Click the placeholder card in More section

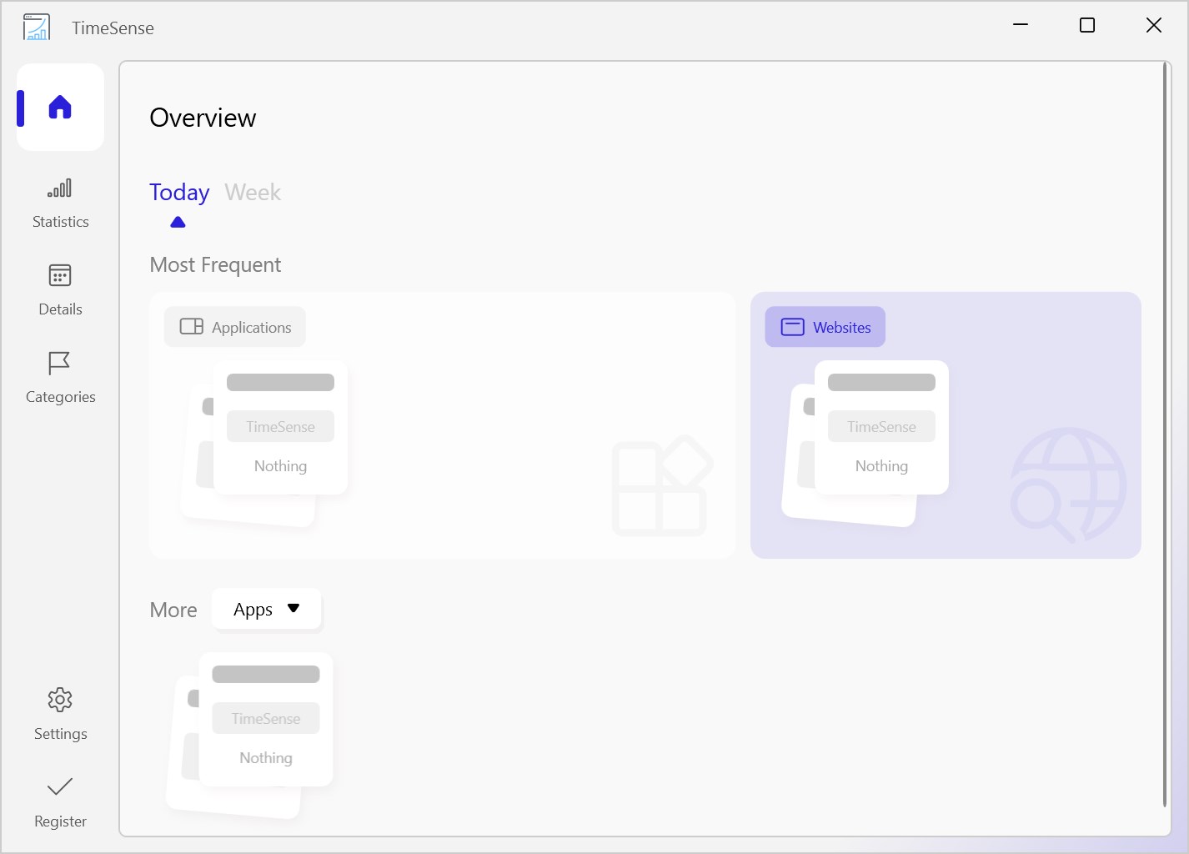pos(266,720)
